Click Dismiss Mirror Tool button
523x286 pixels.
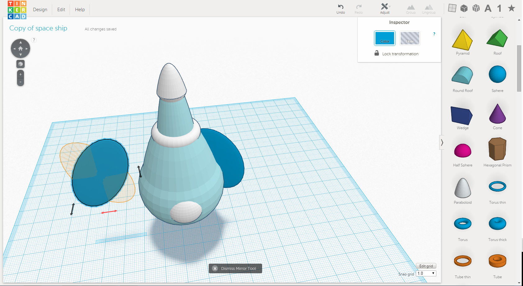coord(235,268)
